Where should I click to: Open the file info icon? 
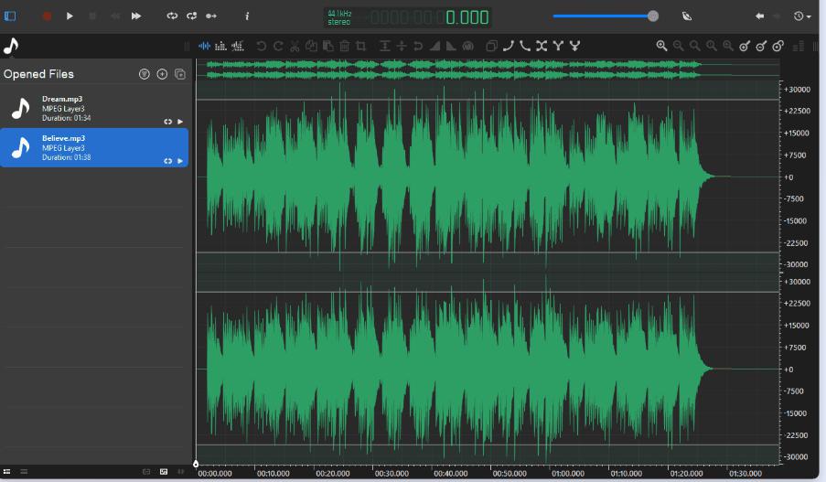(247, 16)
